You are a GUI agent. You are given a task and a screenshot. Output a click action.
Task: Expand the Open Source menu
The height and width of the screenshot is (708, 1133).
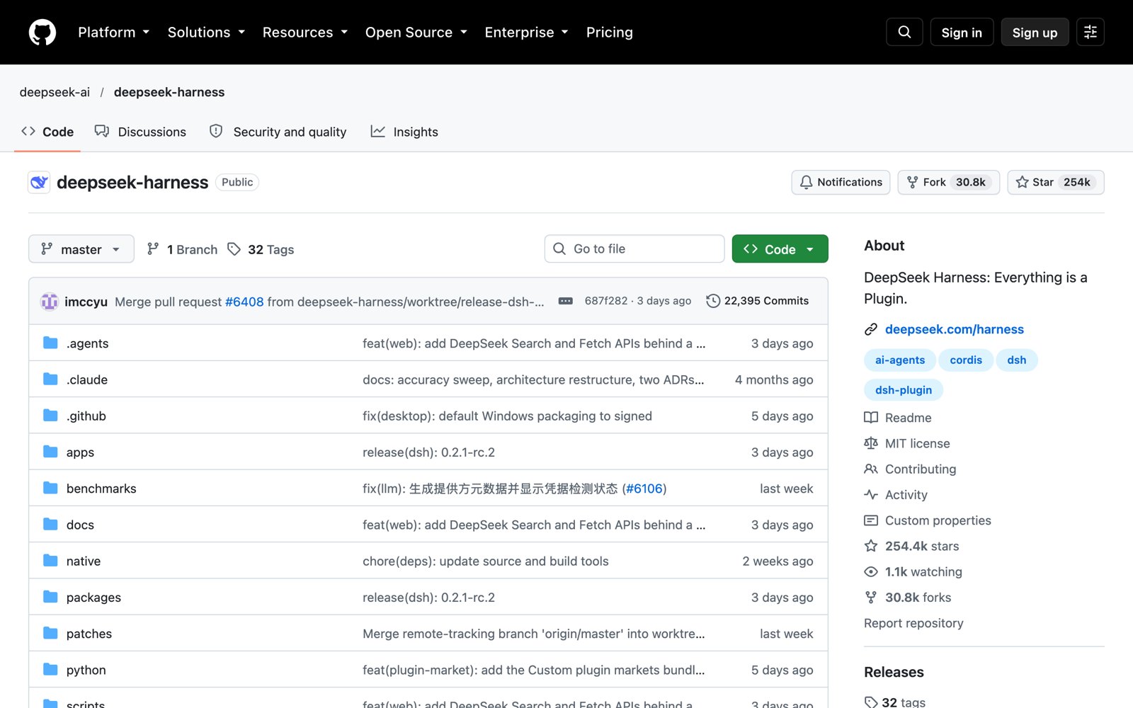point(416,32)
